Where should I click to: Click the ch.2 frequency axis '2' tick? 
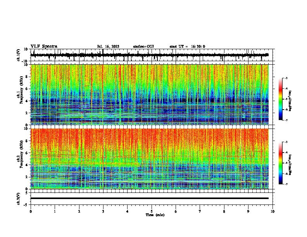pyautogui.click(x=27, y=177)
